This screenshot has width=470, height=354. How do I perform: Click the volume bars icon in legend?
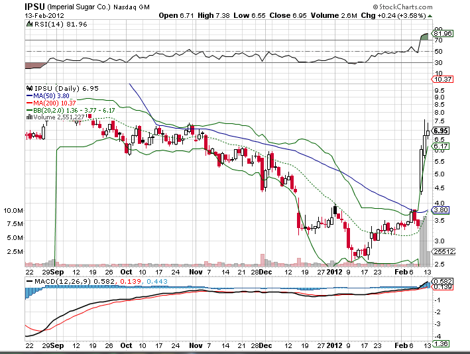29,117
